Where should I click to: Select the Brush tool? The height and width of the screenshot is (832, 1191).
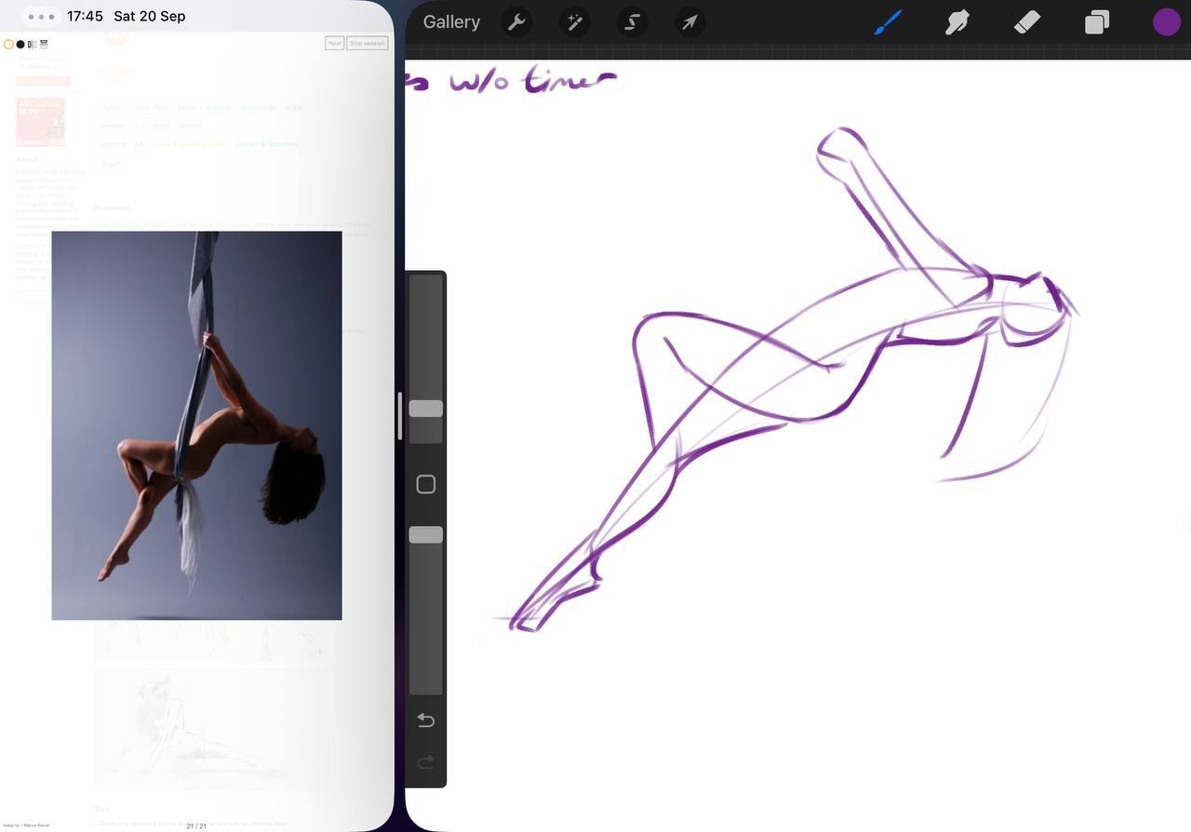click(x=888, y=22)
